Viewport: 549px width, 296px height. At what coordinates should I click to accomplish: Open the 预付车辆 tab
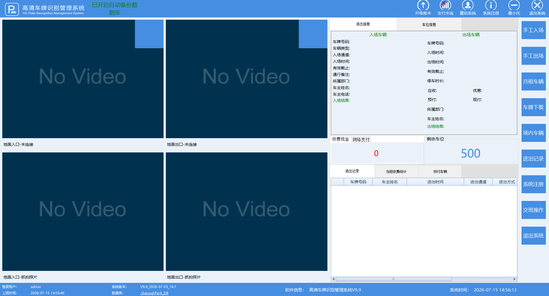click(440, 172)
